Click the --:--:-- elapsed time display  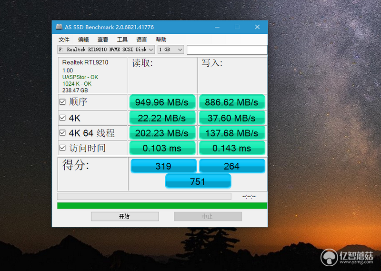(x=249, y=197)
